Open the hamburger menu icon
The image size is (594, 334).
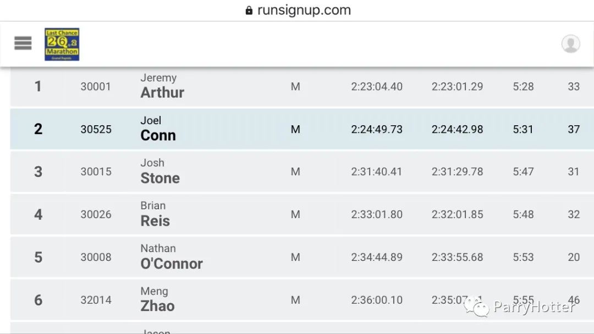coord(23,43)
